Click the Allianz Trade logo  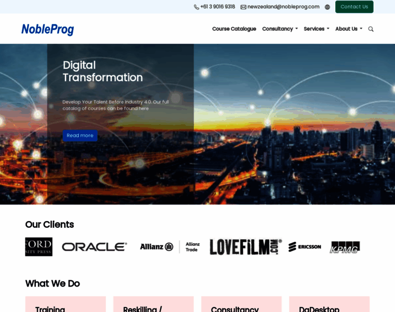[x=192, y=247]
